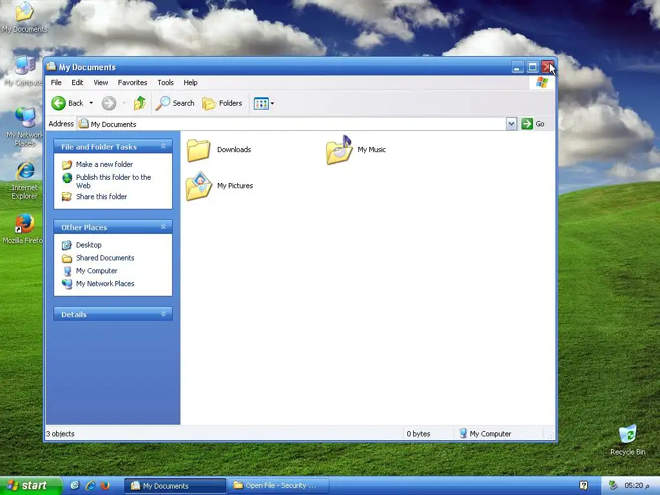Click the '3 objects' status bar text

60,434
